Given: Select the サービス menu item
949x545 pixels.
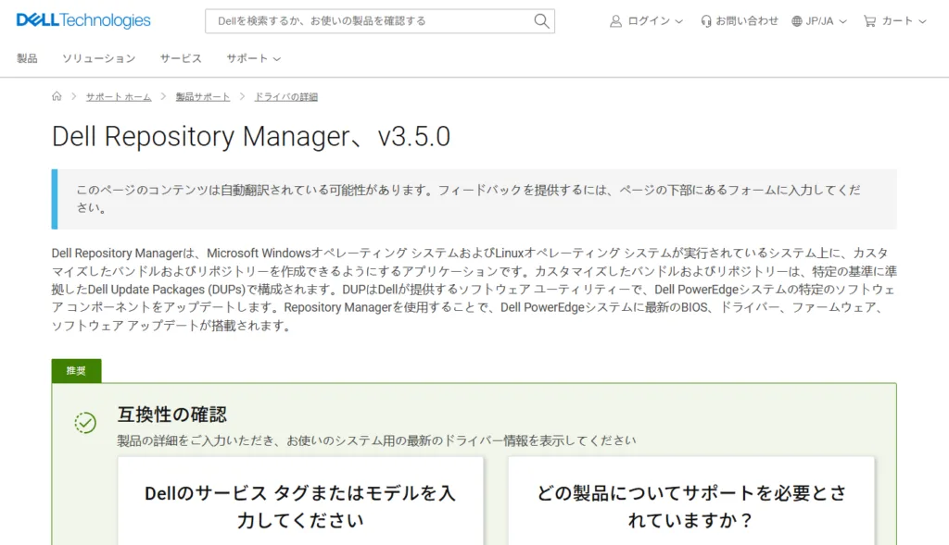Looking at the screenshot, I should point(180,58).
